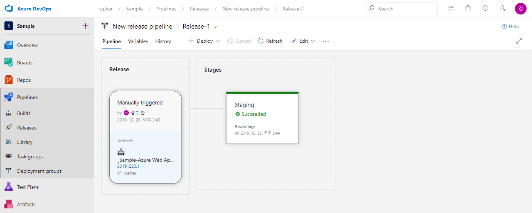Click the Manually triggered text

140,103
